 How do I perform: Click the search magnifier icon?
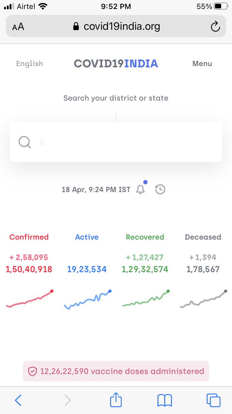(x=25, y=142)
